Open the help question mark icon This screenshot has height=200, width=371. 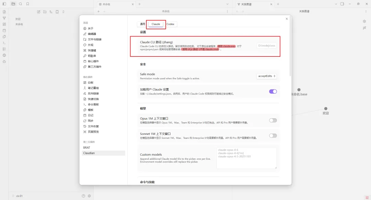pos(83,196)
